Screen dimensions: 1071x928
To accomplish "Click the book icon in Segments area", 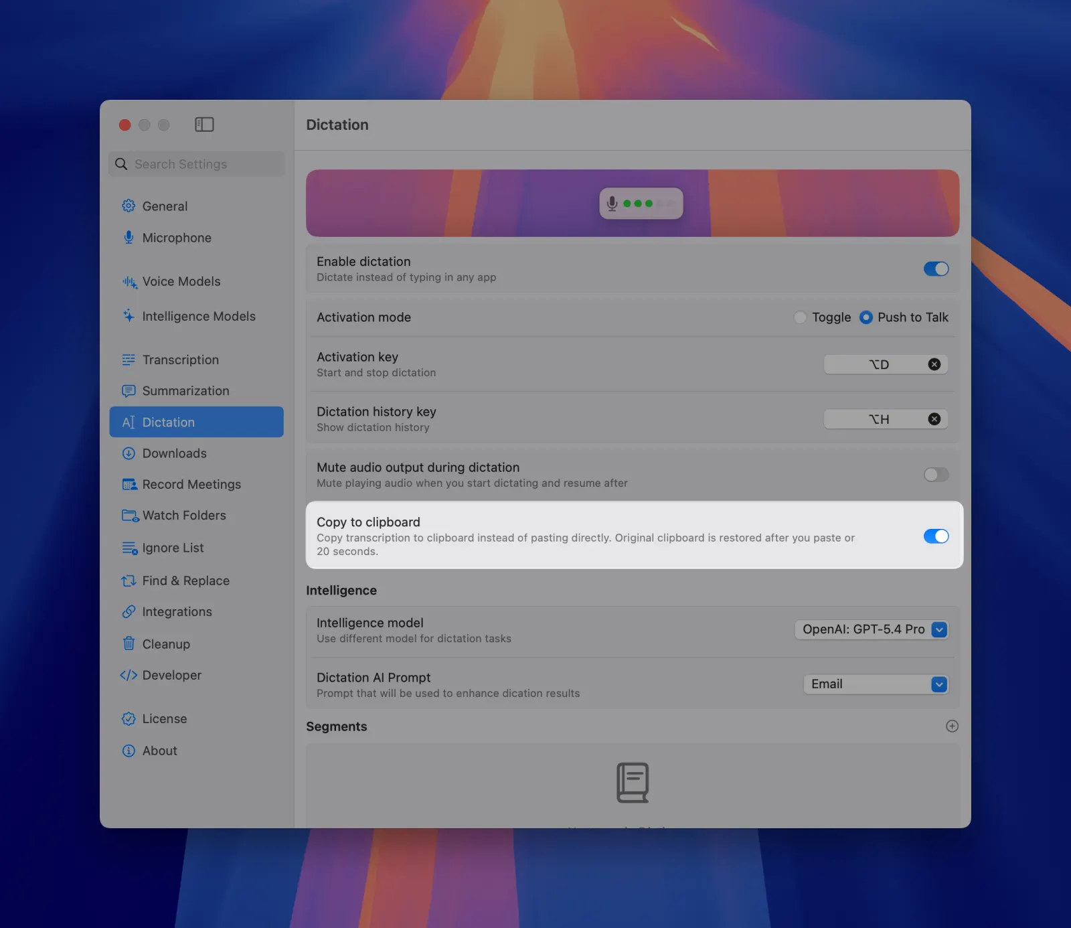I will (633, 783).
